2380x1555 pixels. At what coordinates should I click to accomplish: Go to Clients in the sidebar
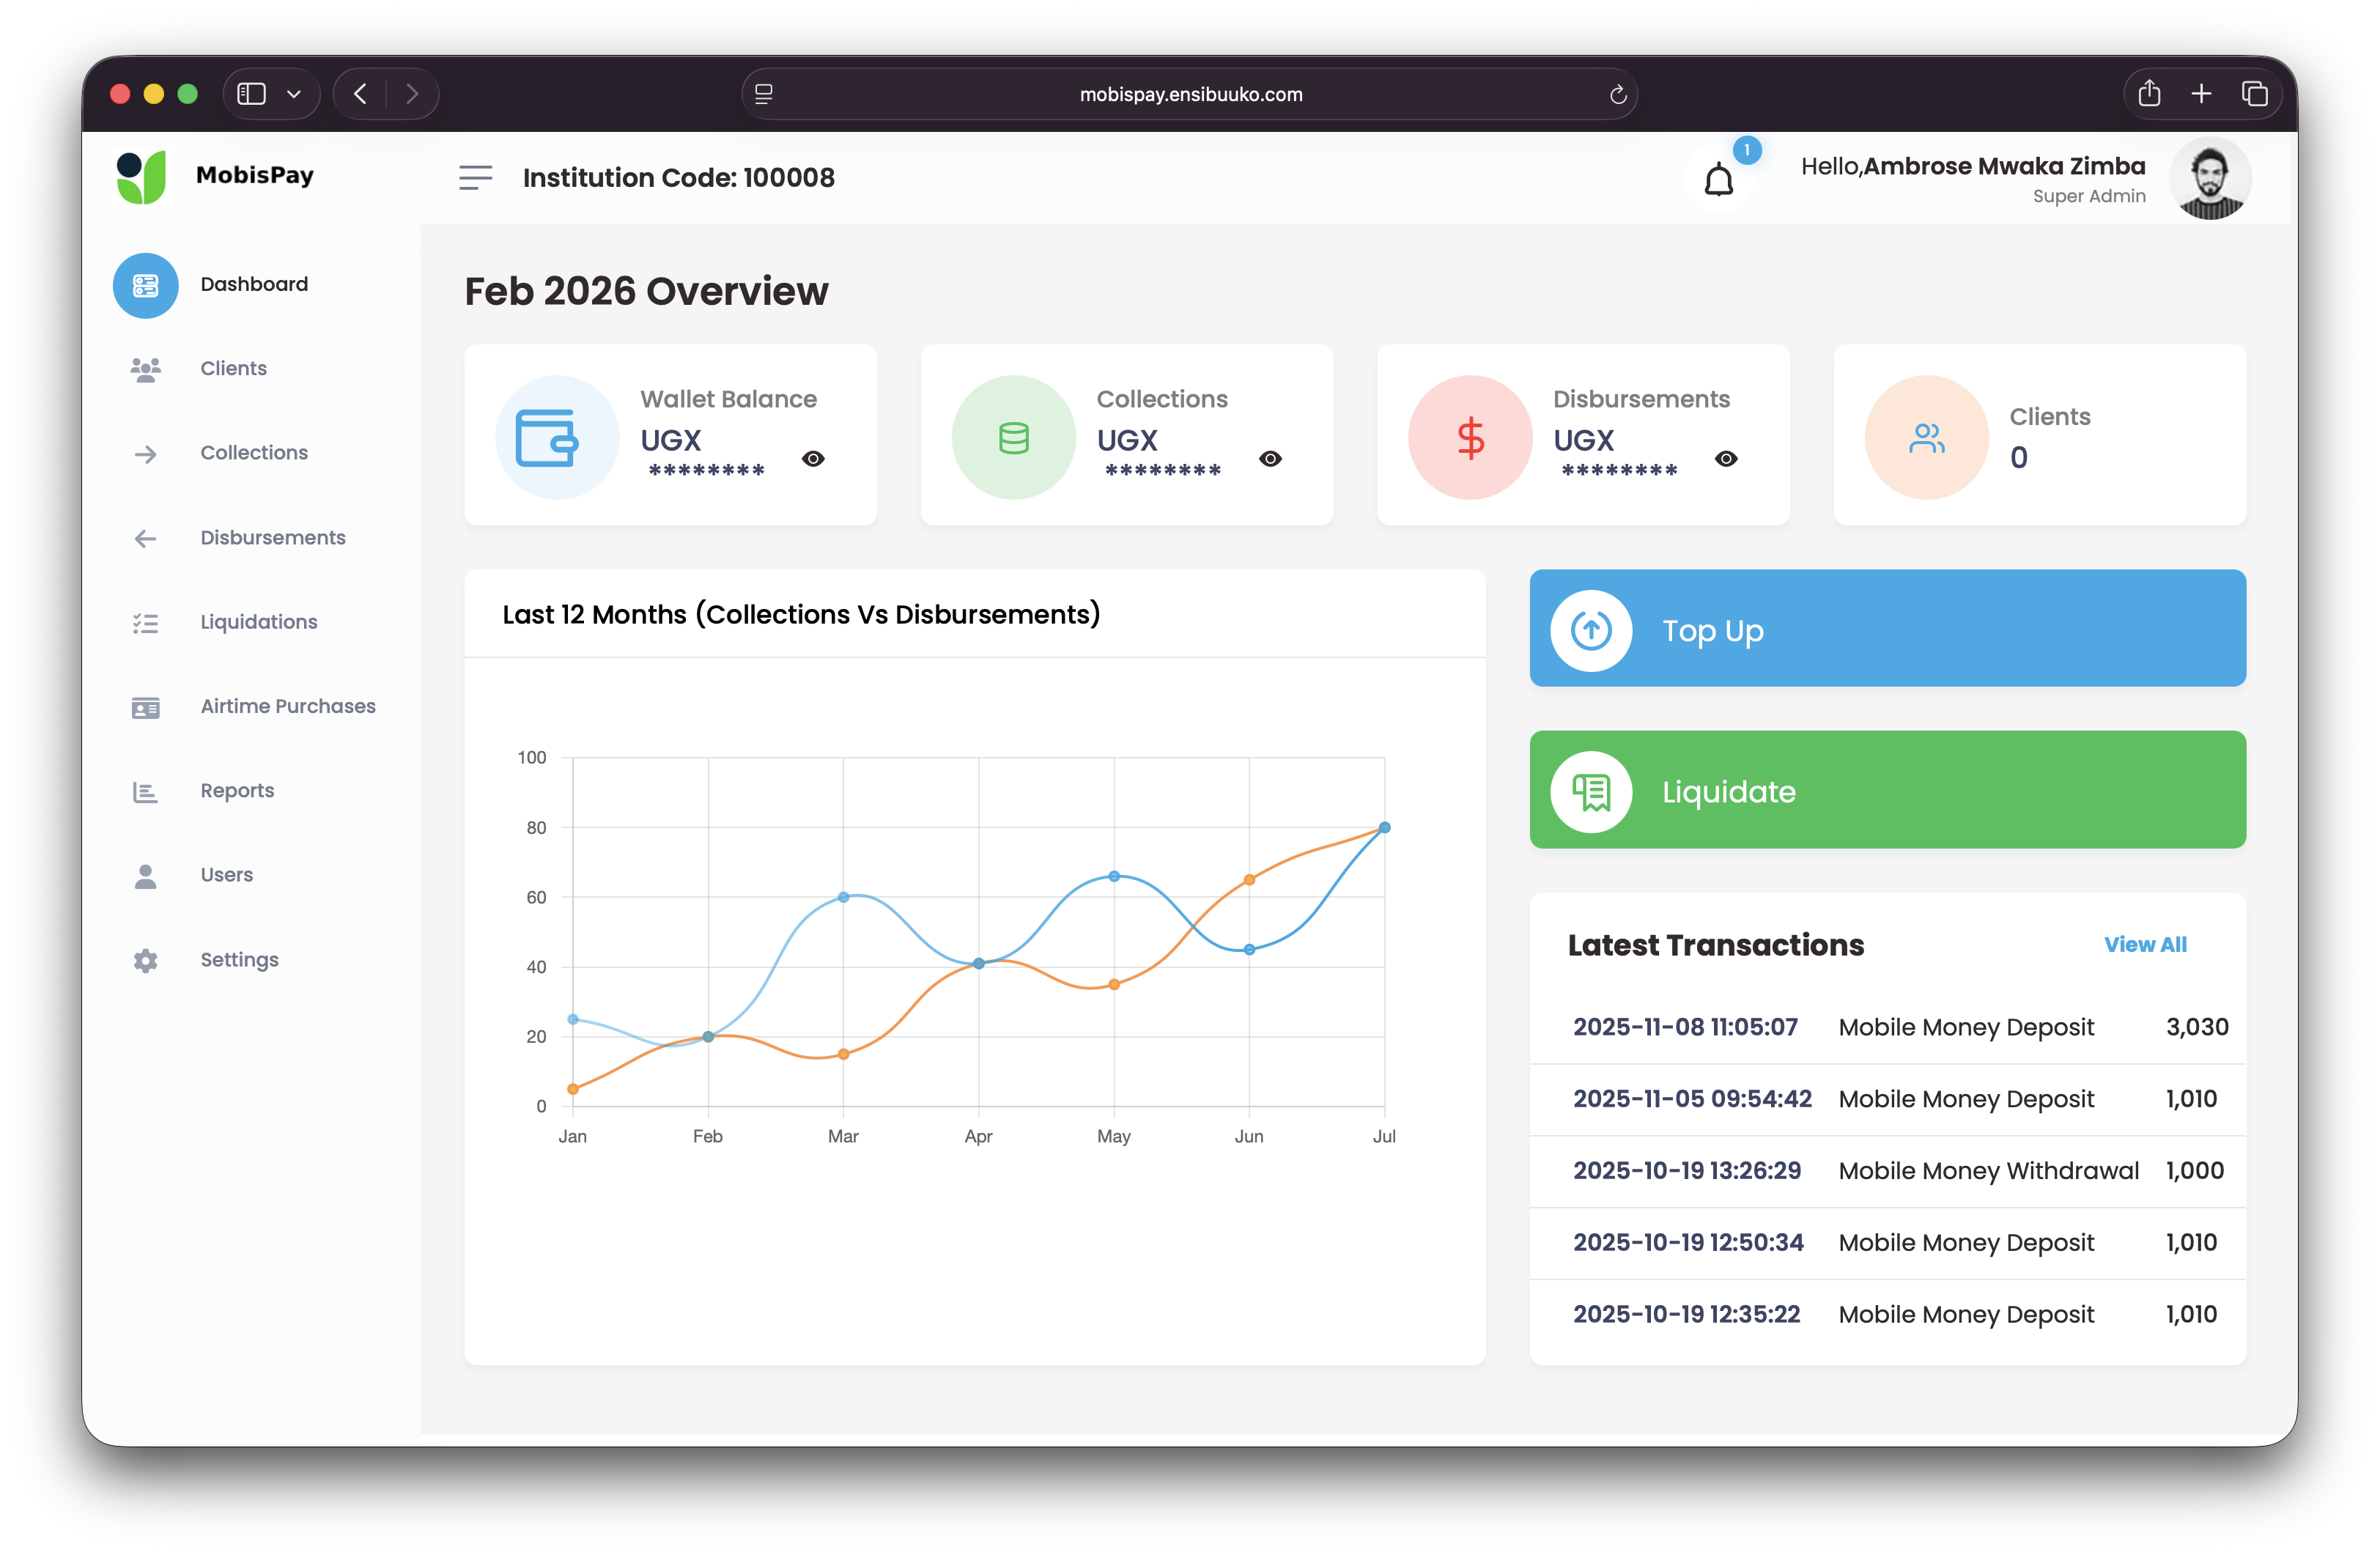tap(233, 369)
